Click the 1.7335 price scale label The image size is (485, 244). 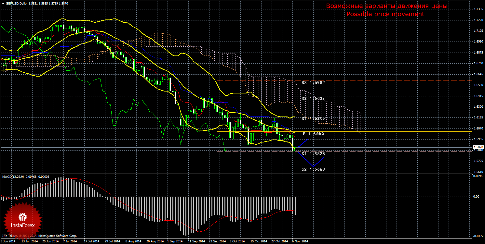(478, 9)
